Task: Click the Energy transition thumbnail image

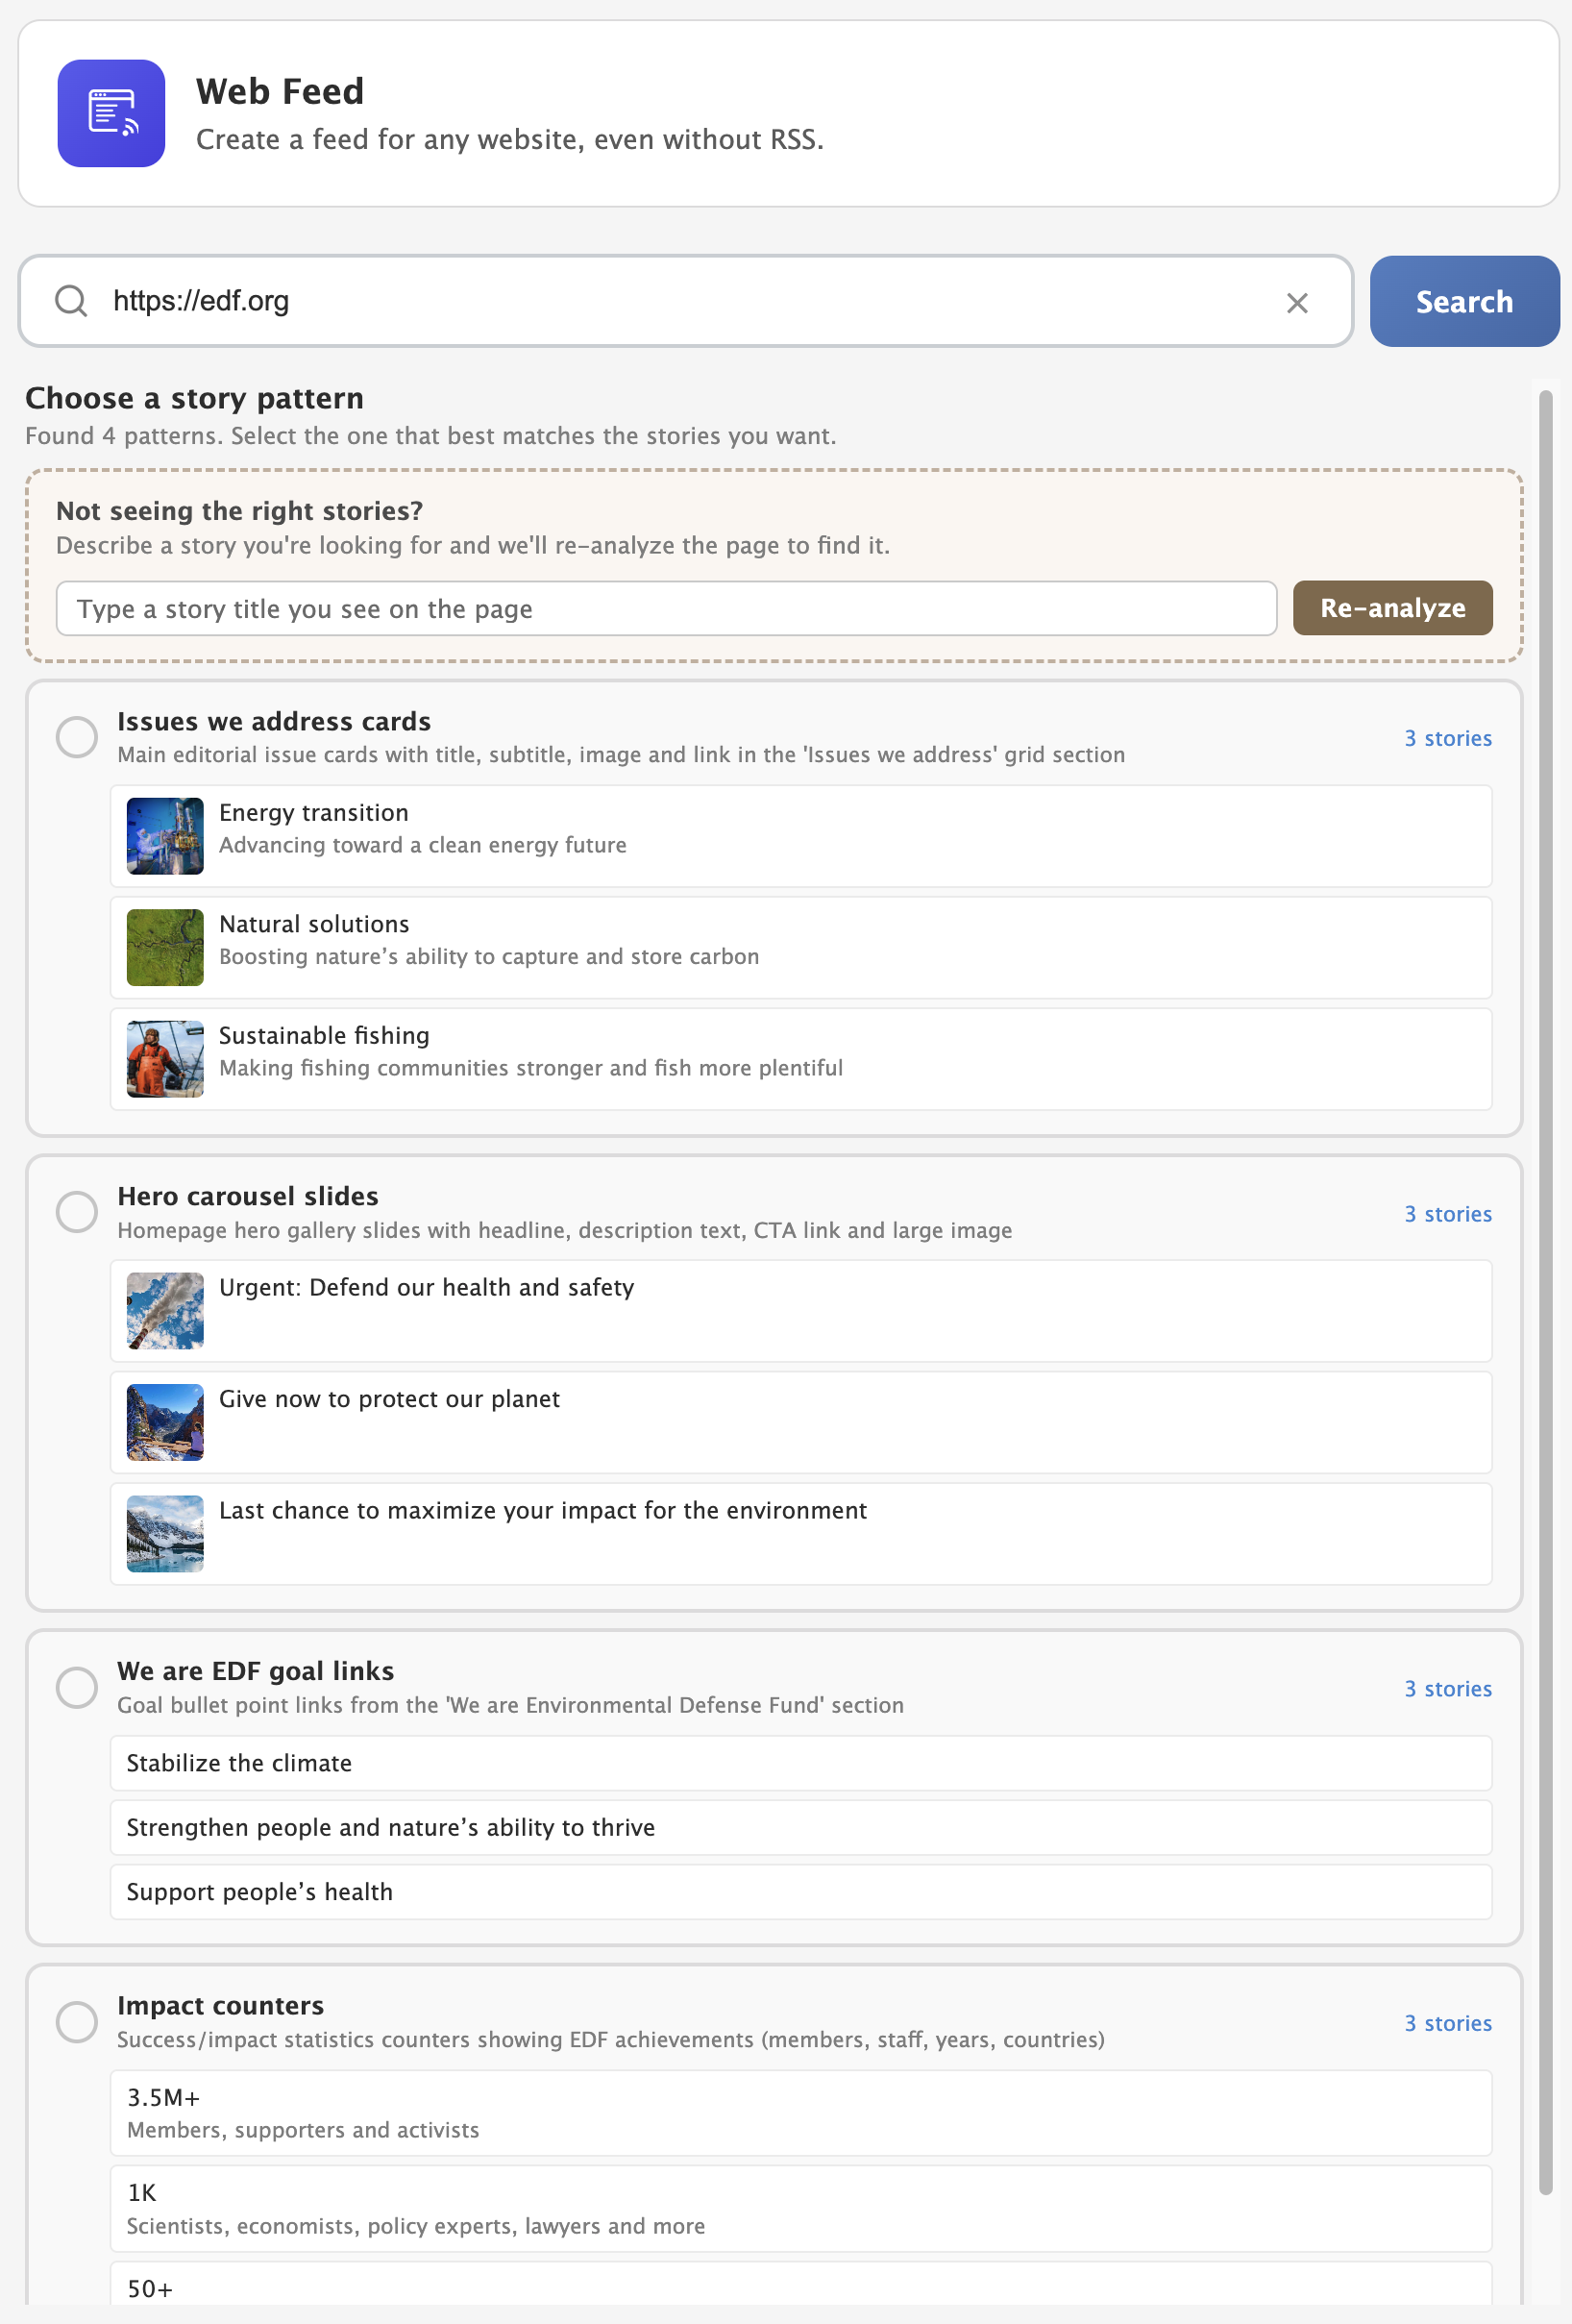Action: pos(164,835)
